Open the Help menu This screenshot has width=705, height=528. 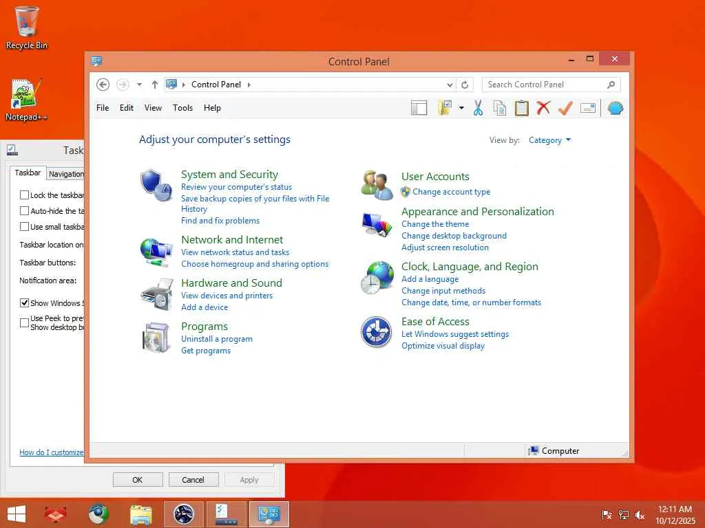tap(212, 108)
